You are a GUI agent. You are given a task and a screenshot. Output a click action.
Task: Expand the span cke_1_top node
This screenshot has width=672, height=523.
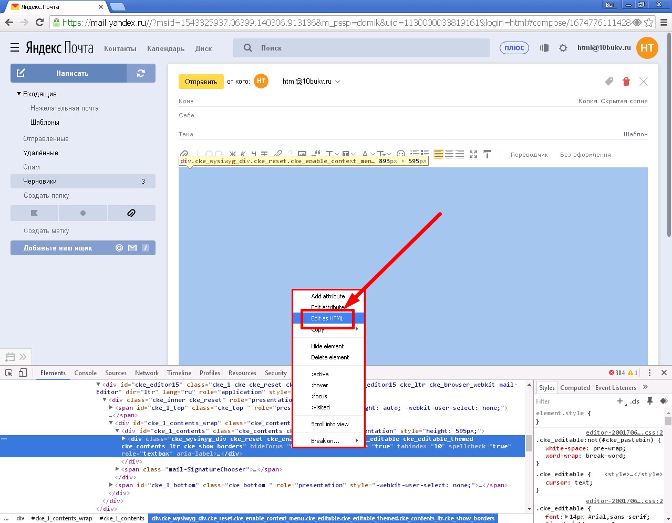tap(111, 408)
